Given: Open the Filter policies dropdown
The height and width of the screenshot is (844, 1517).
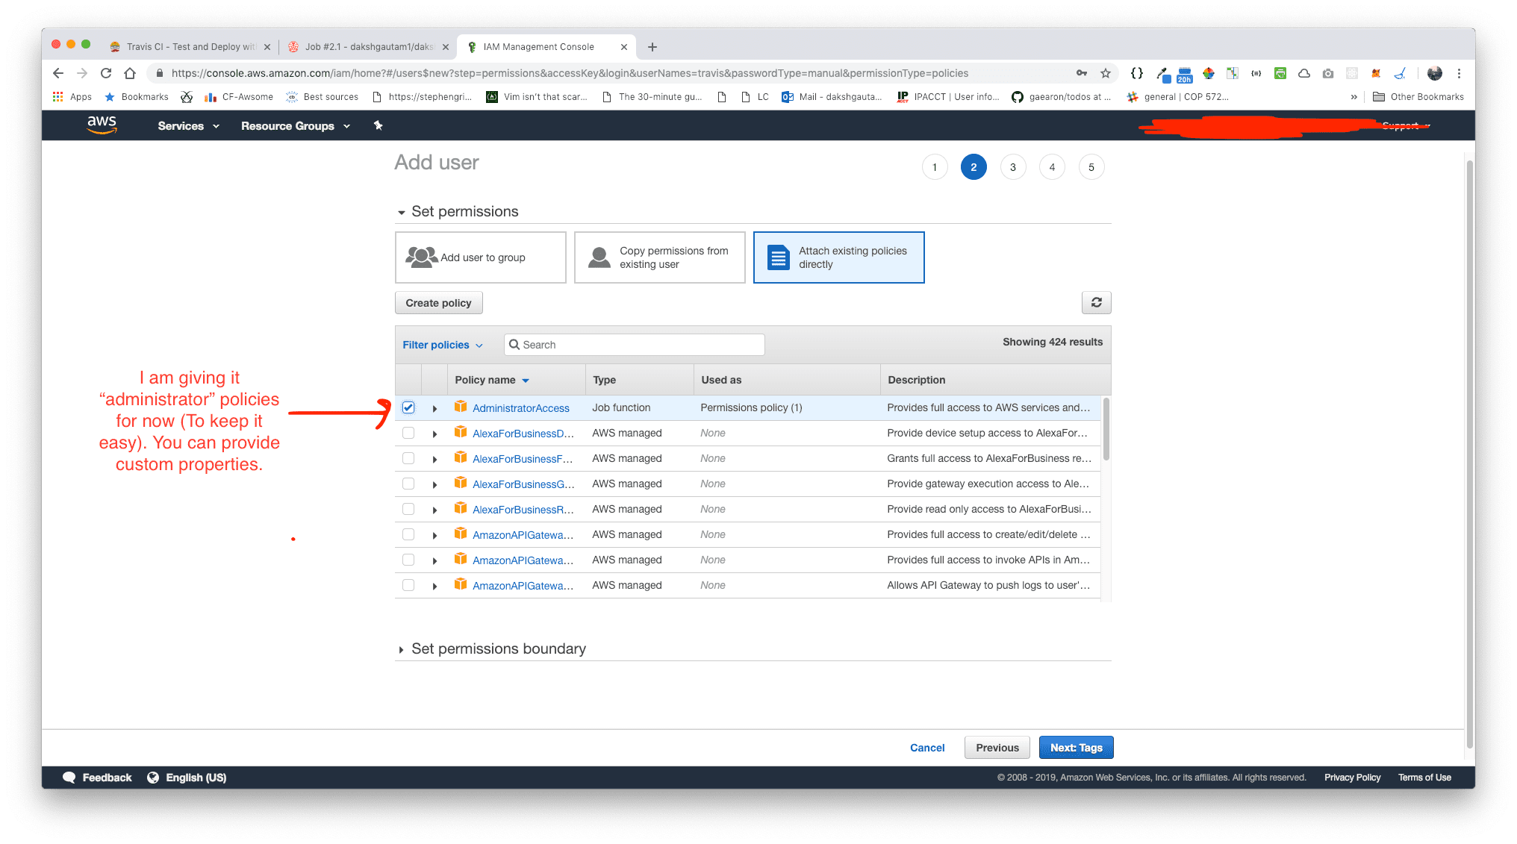Looking at the screenshot, I should [x=443, y=345].
